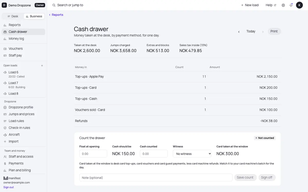Switch to the Desk tab
This screenshot has width=308, height=192.
13,16
